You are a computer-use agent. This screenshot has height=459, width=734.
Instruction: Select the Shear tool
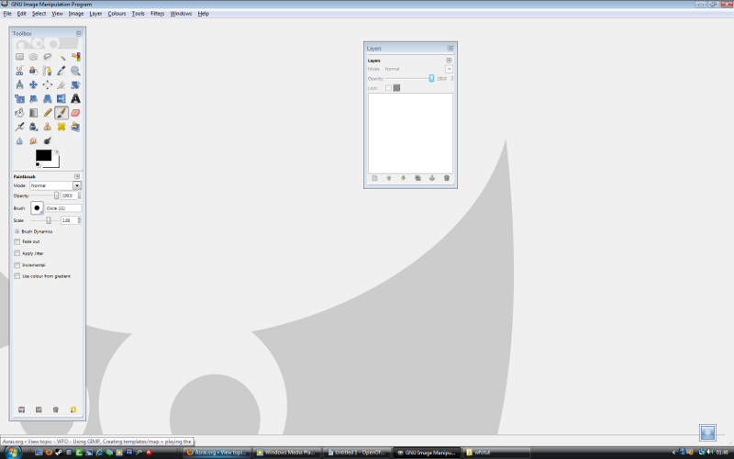pos(33,99)
